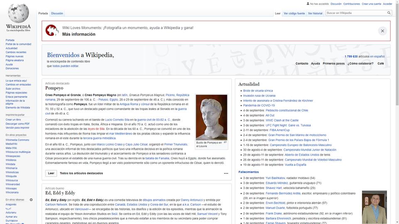Open Wikimedia Commons project link
The width and height of the screenshot is (399, 224).
click(17, 140)
